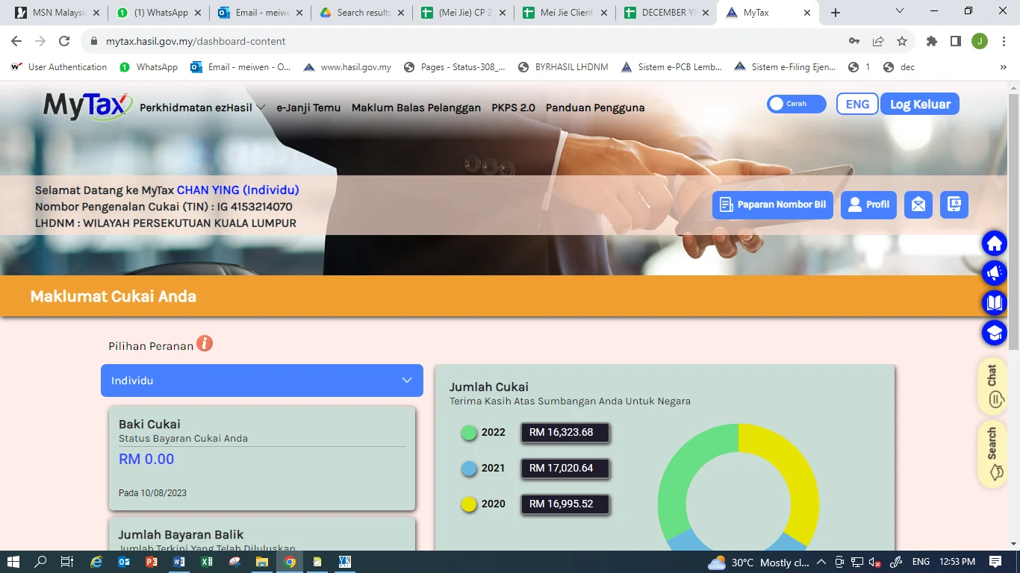Open the home floating side icon
This screenshot has width=1020, height=573.
tap(994, 243)
